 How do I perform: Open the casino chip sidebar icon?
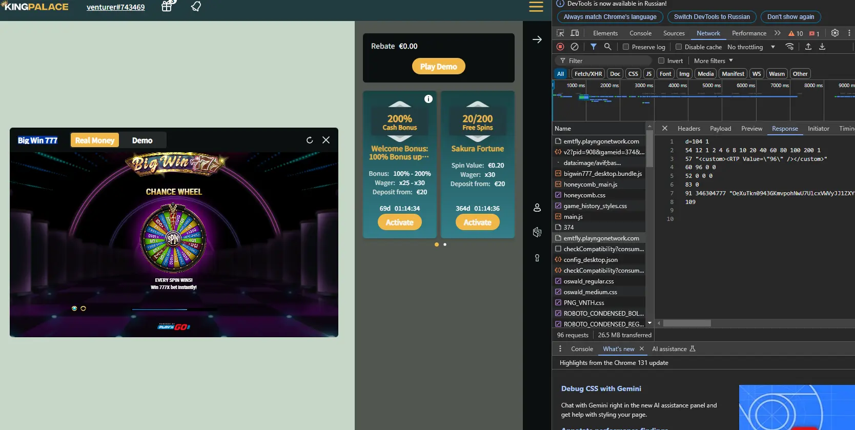tap(537, 232)
